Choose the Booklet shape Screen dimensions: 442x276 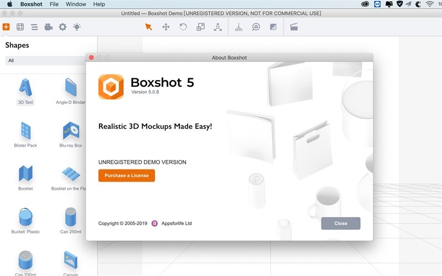tap(25, 178)
